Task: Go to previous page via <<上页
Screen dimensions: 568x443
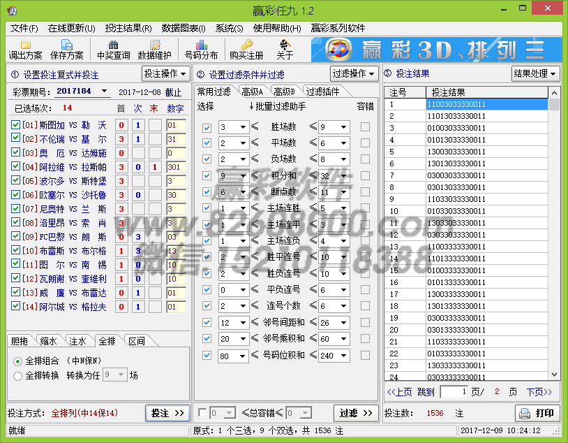Action: pos(400,392)
